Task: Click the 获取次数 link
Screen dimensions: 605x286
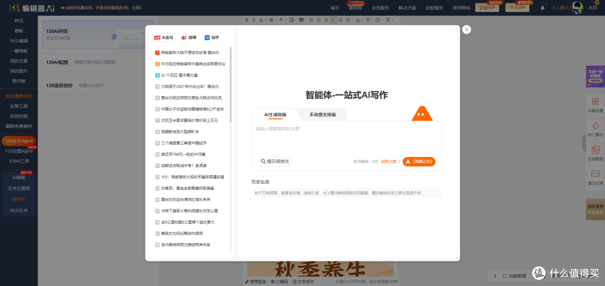Action: (x=389, y=161)
